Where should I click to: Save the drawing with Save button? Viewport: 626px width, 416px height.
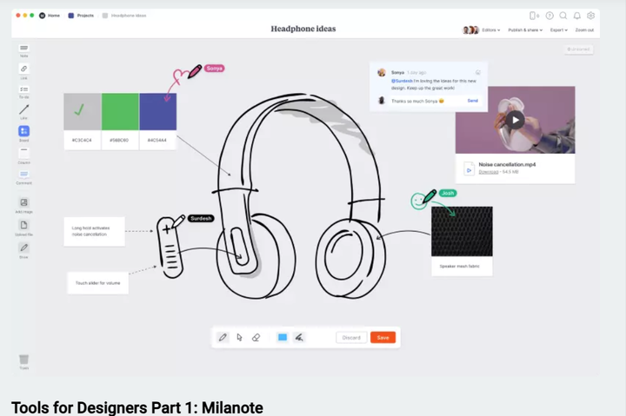tap(383, 337)
